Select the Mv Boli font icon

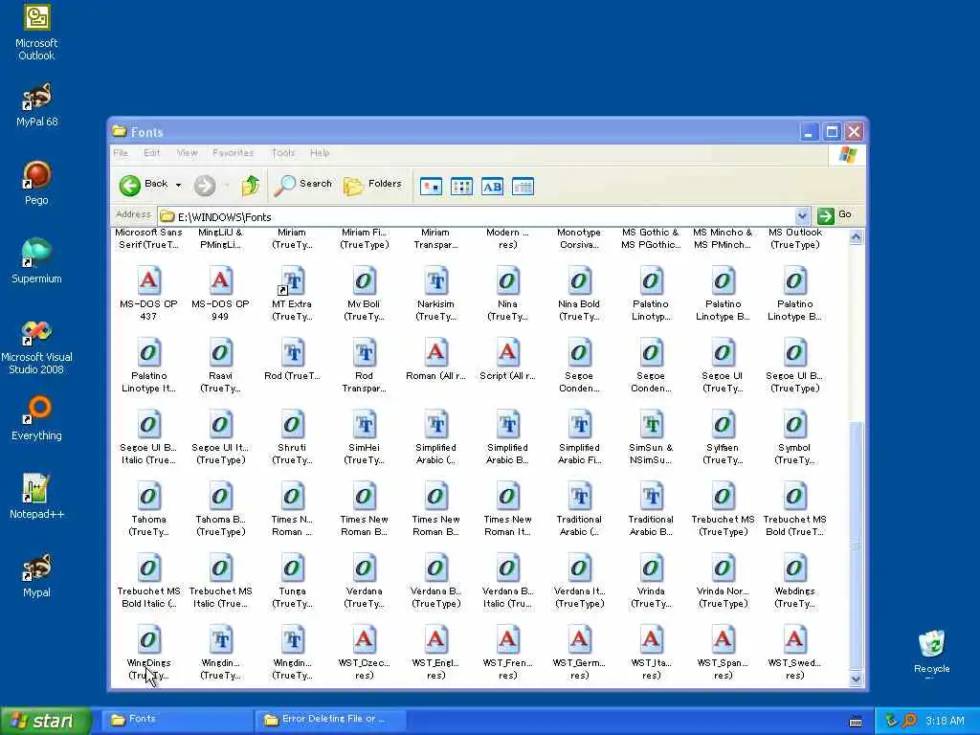click(x=364, y=280)
